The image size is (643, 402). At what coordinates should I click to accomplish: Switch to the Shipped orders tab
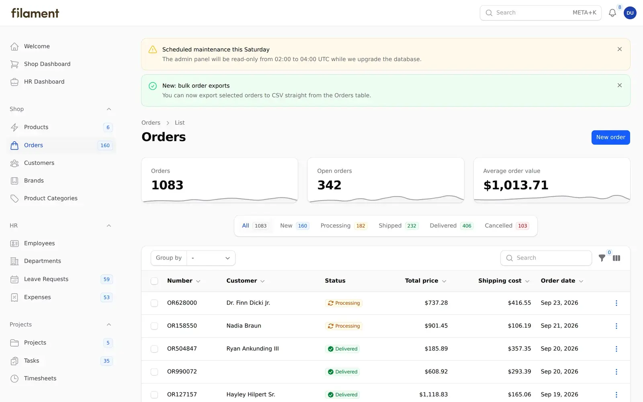pos(398,226)
